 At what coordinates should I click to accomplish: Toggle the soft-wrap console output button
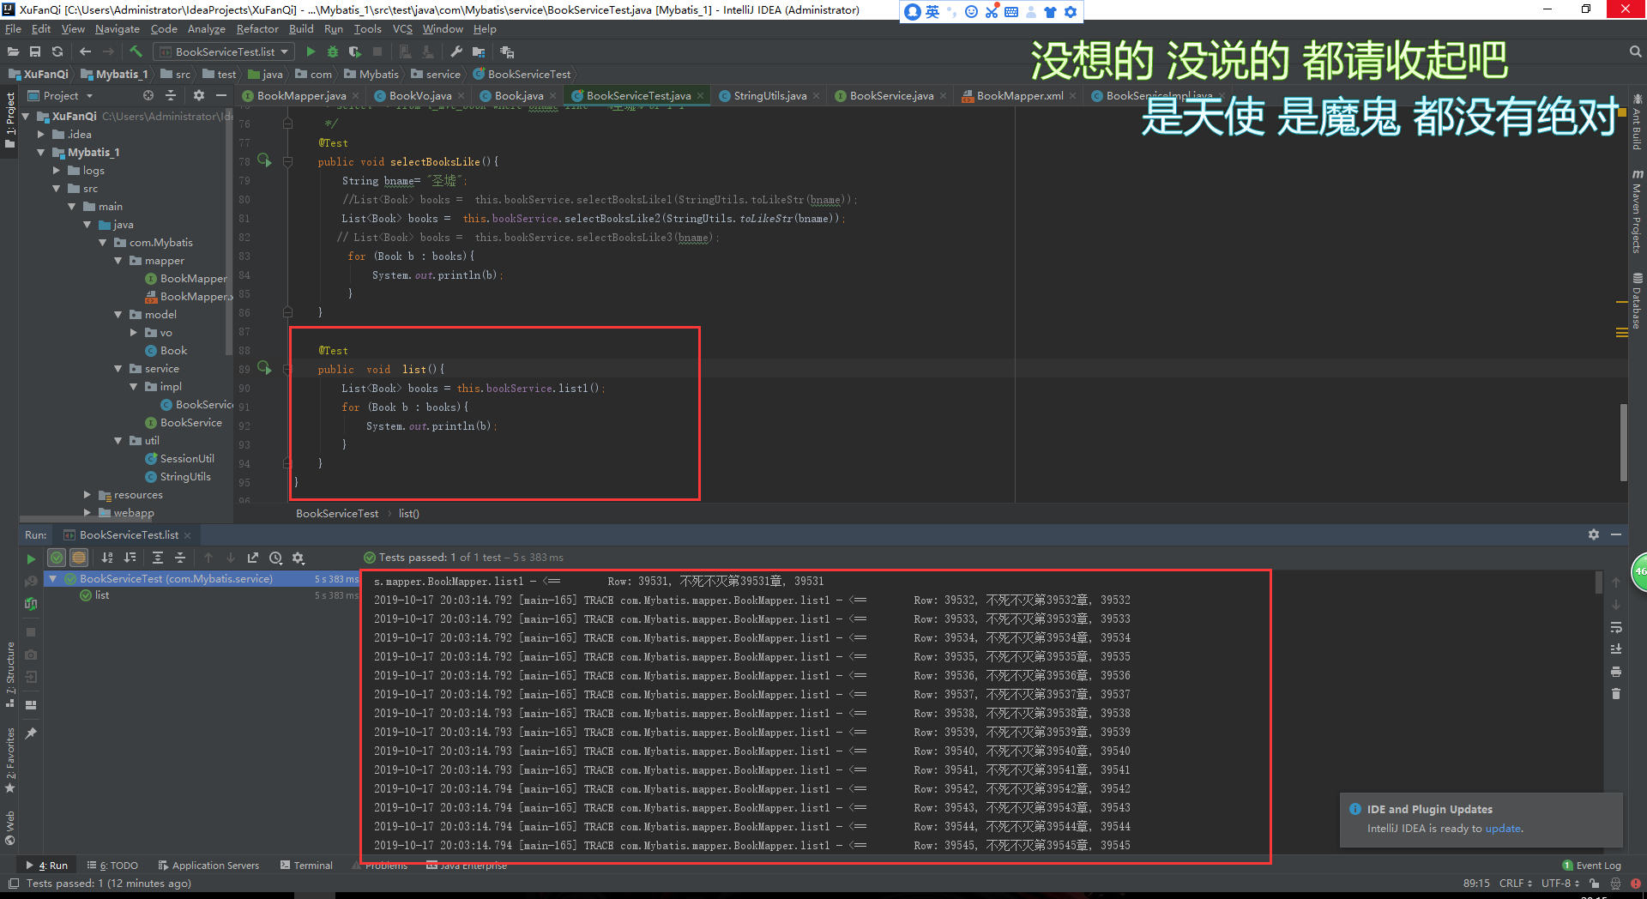point(1616,627)
